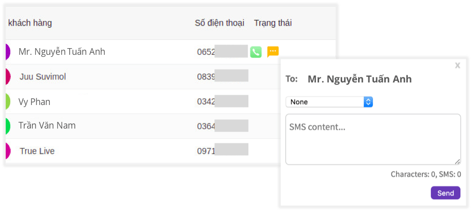Click the text area resize handle corner

click(457, 161)
